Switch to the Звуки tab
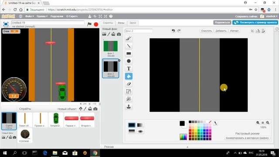The image size is (279, 157). 133,23
